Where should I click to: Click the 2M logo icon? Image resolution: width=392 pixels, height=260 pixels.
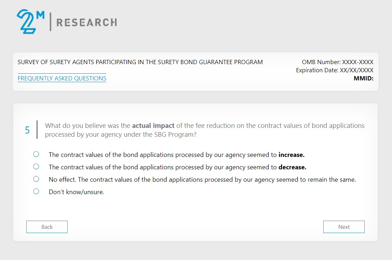[30, 22]
